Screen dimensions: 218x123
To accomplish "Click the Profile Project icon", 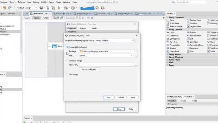I will click(73, 8).
